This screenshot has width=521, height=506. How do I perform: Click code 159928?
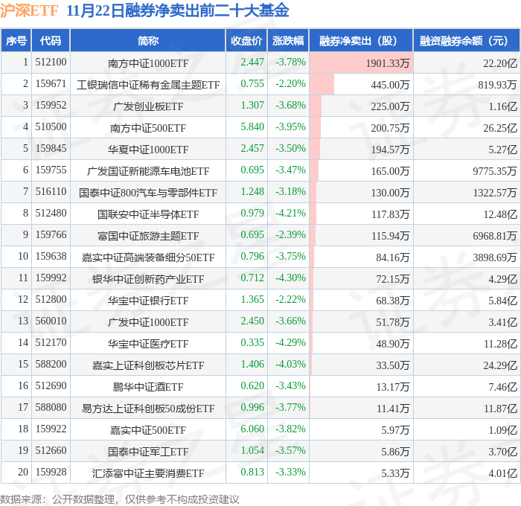[x=51, y=473]
